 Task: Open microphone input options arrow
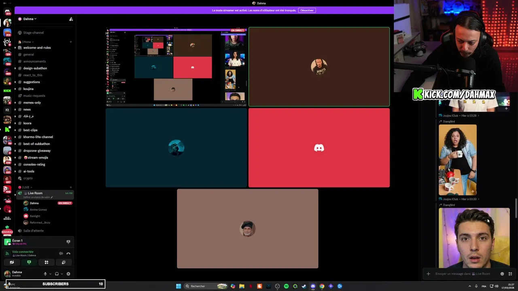pyautogui.click(x=50, y=274)
